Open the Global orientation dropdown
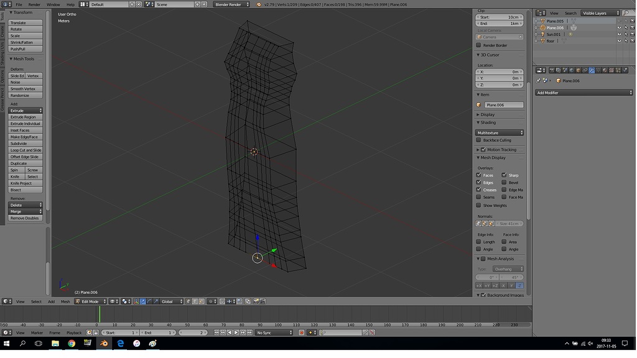Viewport: 637px width, 358px height. [x=172, y=301]
